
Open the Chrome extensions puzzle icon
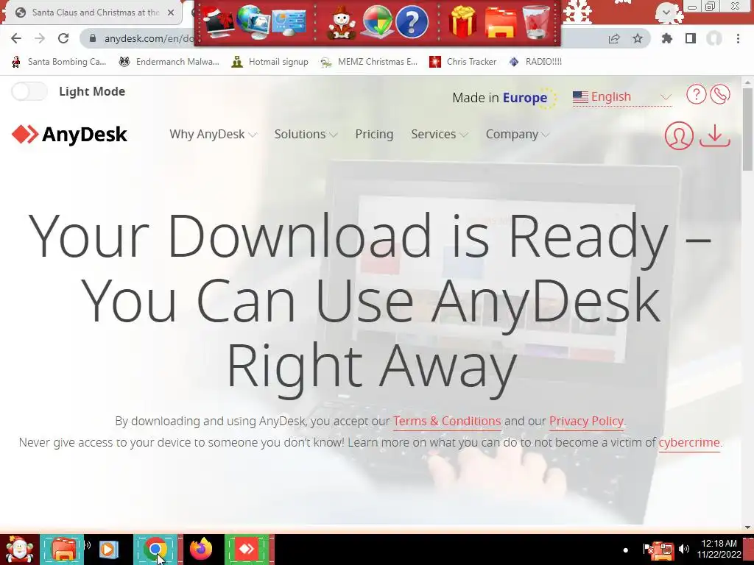click(x=667, y=38)
